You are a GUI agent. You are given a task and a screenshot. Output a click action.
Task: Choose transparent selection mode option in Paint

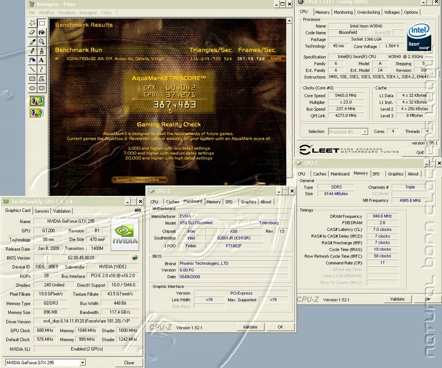[37, 113]
